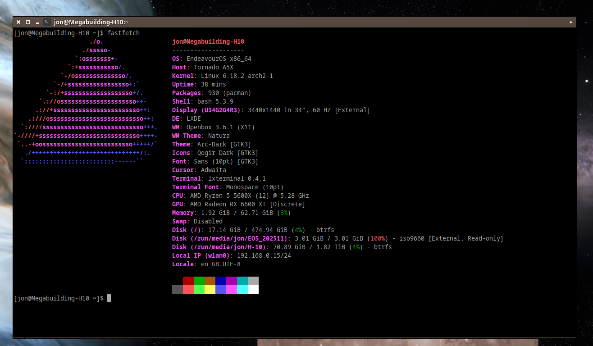This screenshot has height=346, width=593.
Task: Click the "Disabled" swap value
Action: coord(208,221)
